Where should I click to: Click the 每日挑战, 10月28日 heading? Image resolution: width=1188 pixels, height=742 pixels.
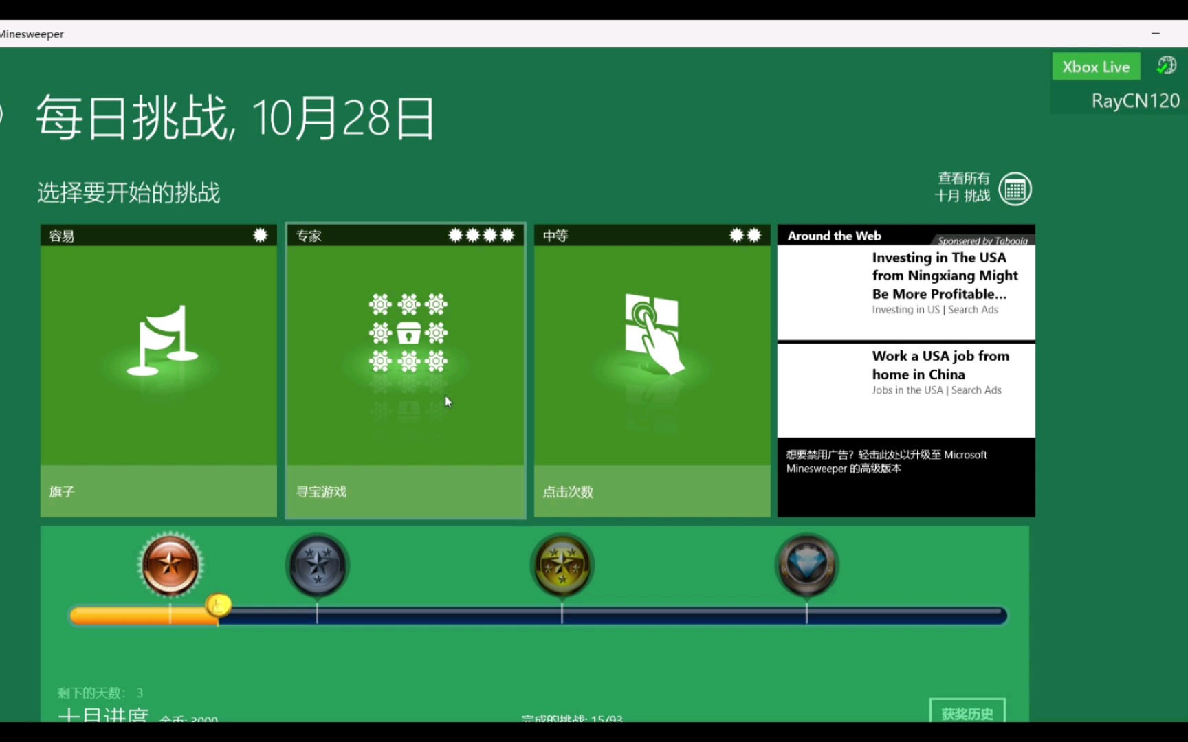(235, 118)
